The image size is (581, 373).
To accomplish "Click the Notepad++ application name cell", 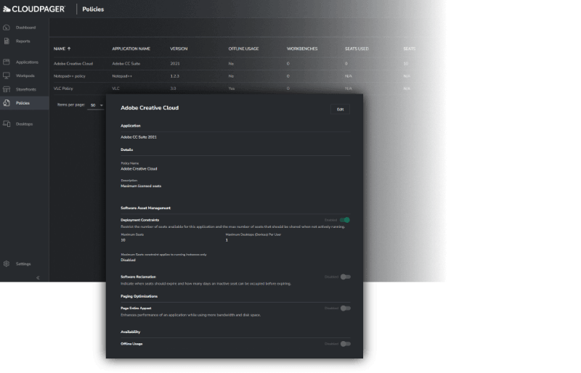I will click(122, 76).
